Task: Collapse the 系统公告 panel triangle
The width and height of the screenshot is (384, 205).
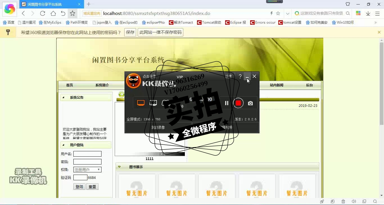Action: point(63,98)
